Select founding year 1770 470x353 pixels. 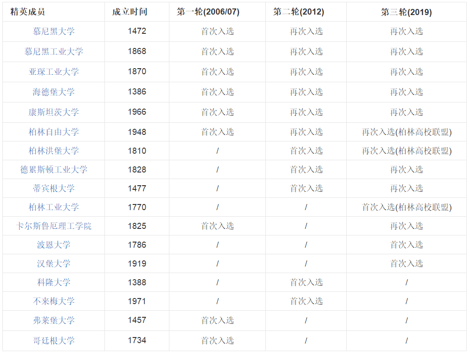(137, 207)
